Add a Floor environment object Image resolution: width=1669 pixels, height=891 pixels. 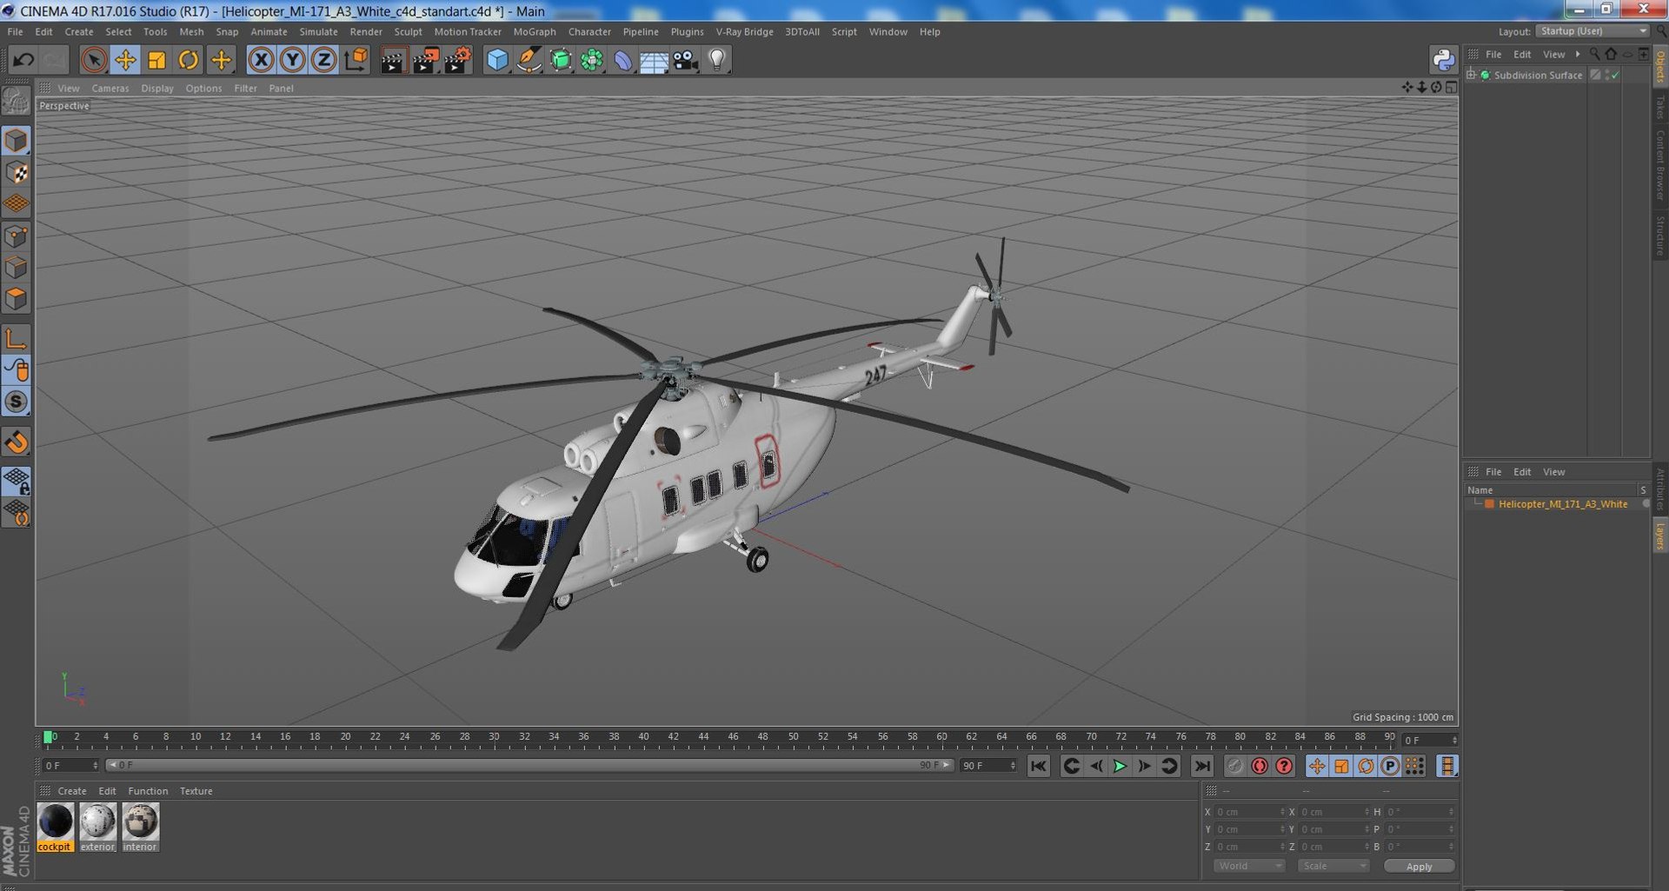(x=654, y=60)
